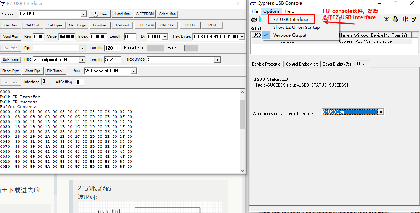Click the Cypress USB Console title bar icon

(253, 3)
